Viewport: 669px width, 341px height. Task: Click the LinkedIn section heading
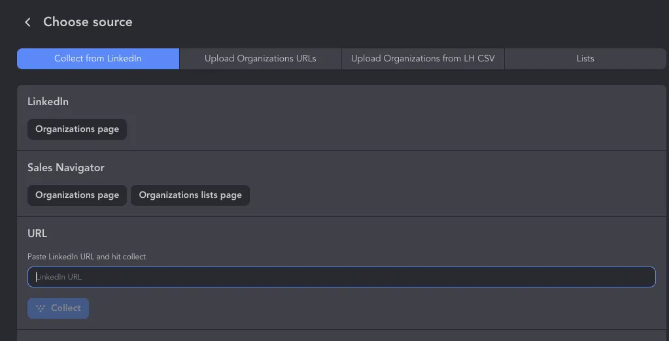[48, 102]
